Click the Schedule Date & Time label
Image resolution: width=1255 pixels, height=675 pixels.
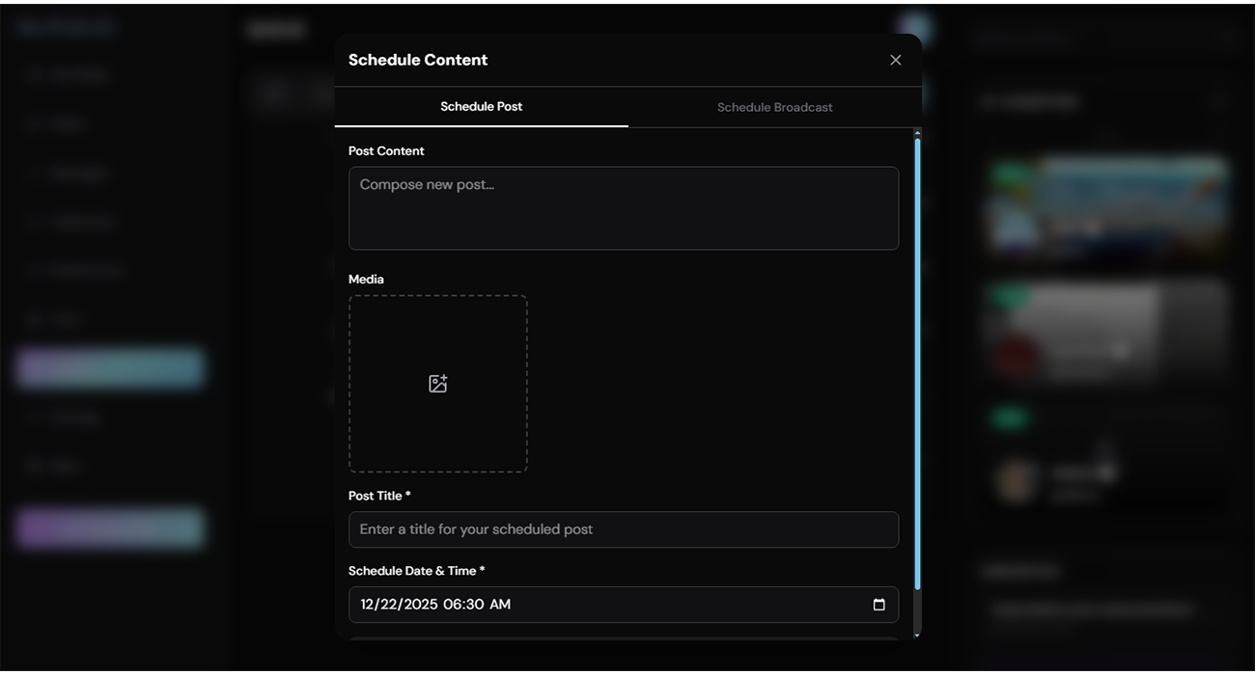413,571
